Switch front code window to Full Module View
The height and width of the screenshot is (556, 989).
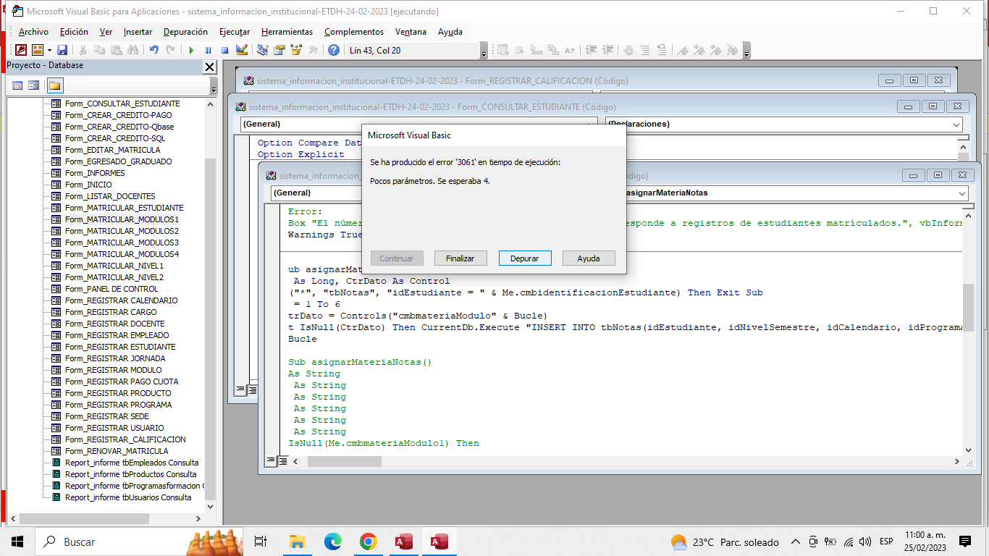point(282,461)
